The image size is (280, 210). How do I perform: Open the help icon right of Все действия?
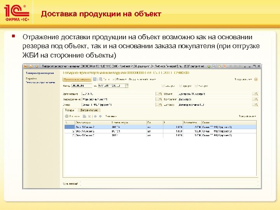[256, 79]
